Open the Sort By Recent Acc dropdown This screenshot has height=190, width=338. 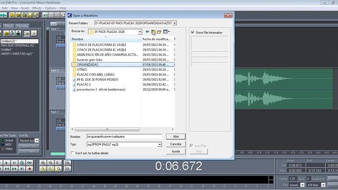click(x=36, y=140)
